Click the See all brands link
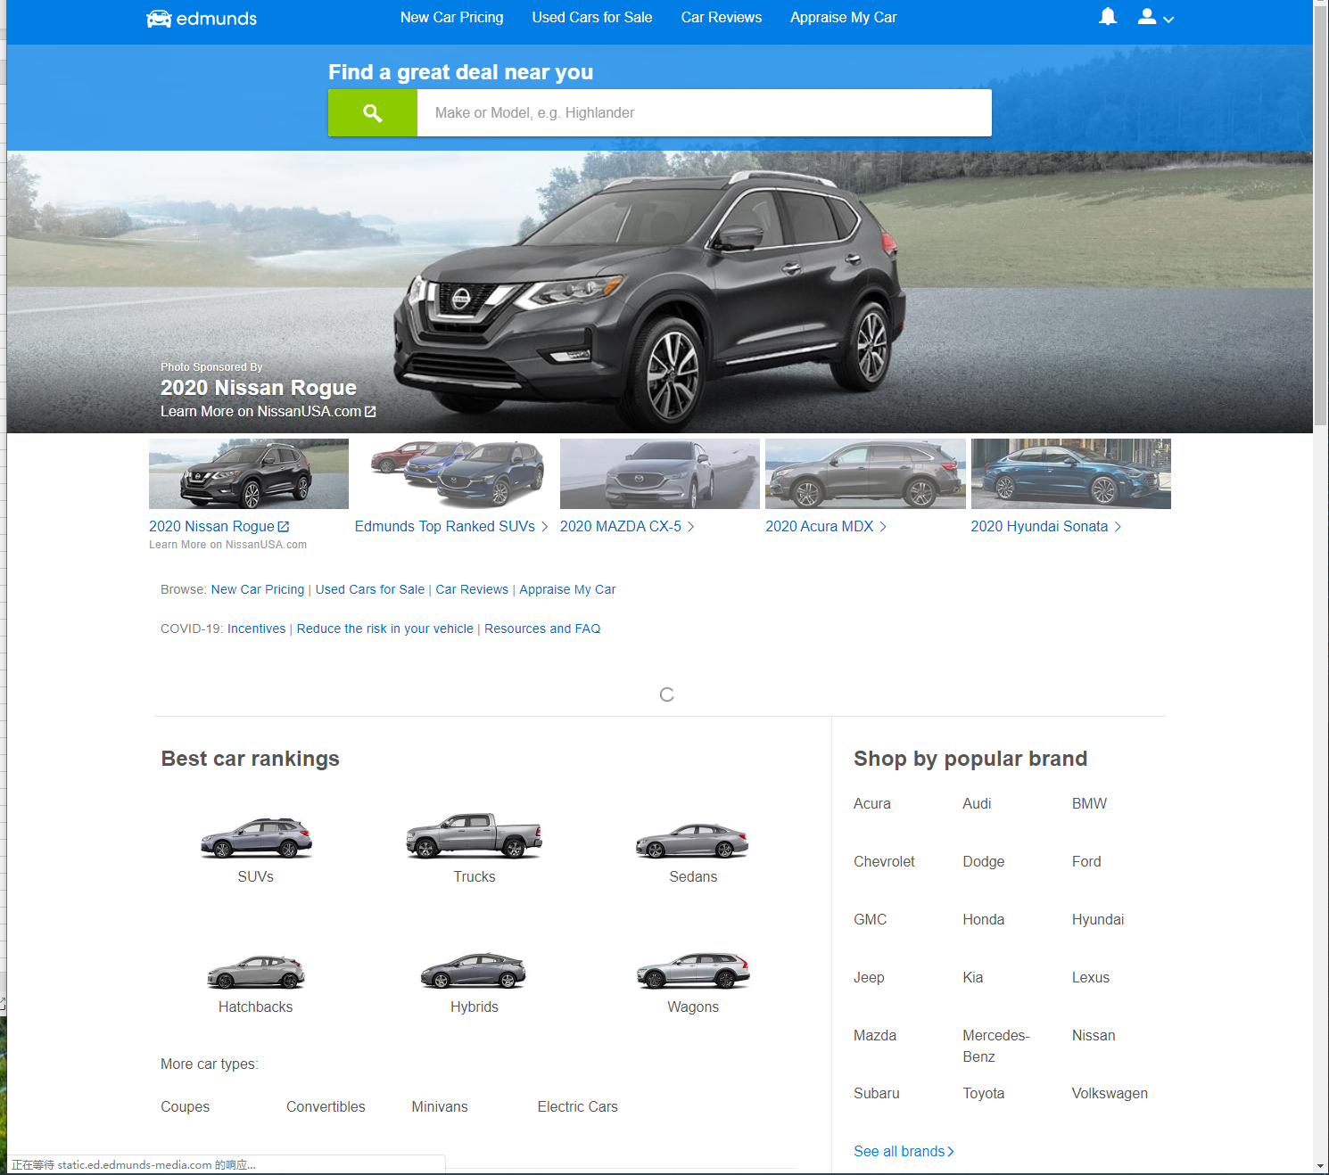Viewport: 1329px width, 1175px height. pos(904,1151)
